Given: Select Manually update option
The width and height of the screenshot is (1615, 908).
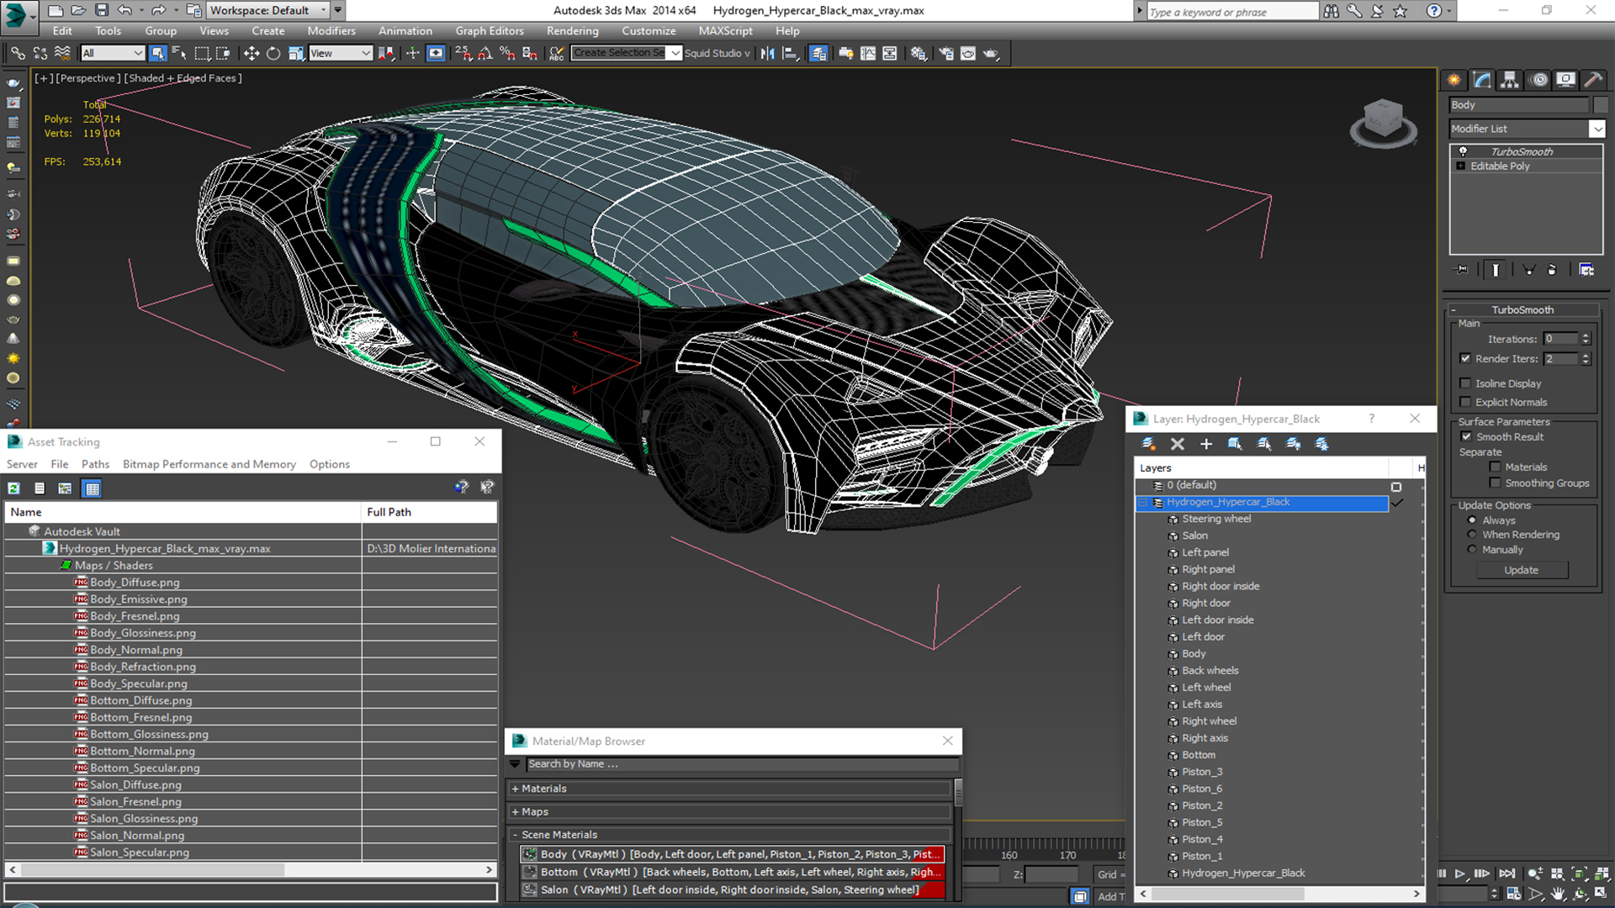Looking at the screenshot, I should 1472,550.
